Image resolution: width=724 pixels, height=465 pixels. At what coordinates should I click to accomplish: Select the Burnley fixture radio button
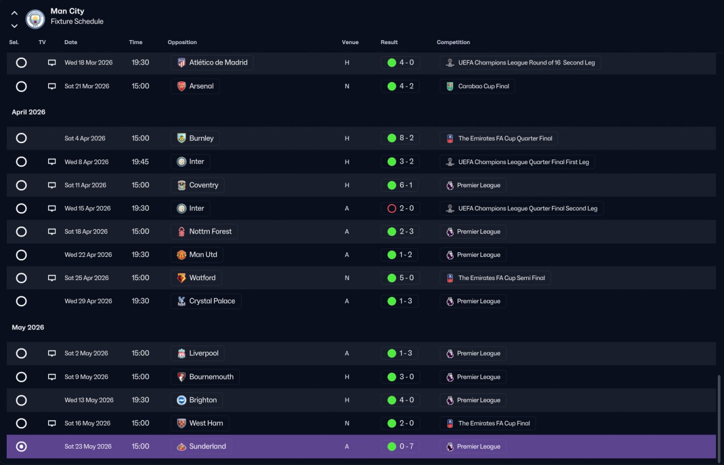(x=21, y=138)
